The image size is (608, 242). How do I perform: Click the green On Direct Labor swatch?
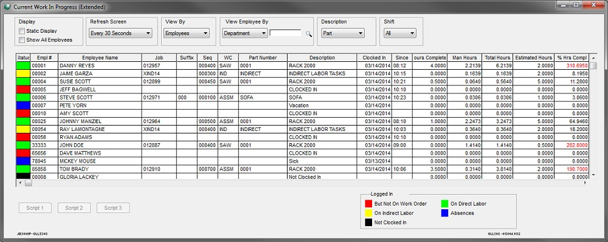pyautogui.click(x=444, y=204)
